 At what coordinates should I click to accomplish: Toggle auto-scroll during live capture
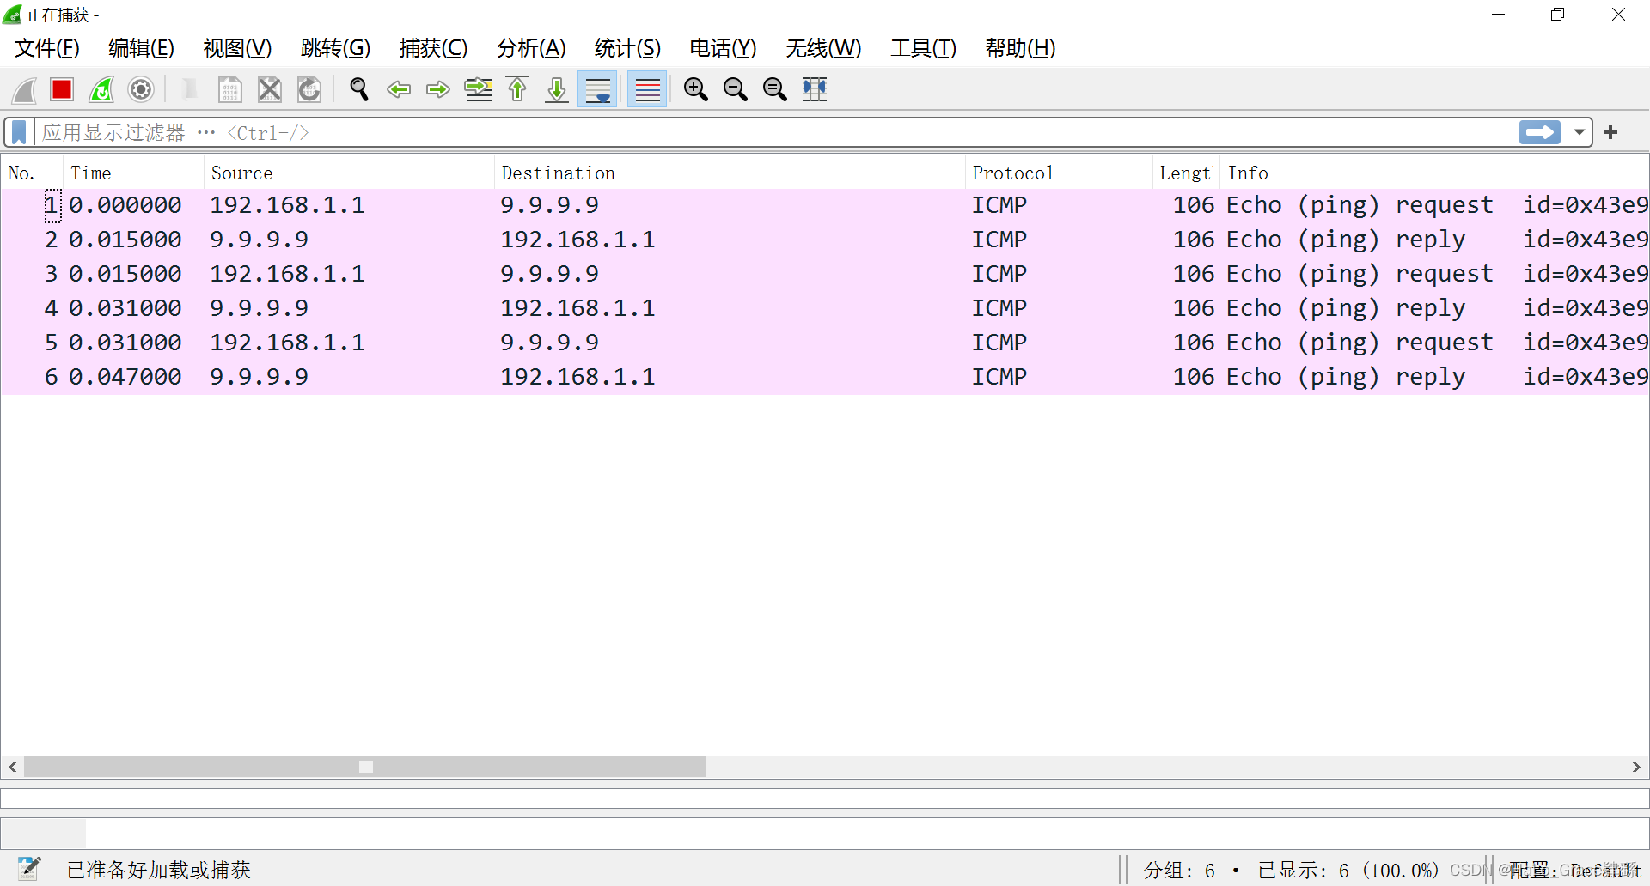point(597,89)
